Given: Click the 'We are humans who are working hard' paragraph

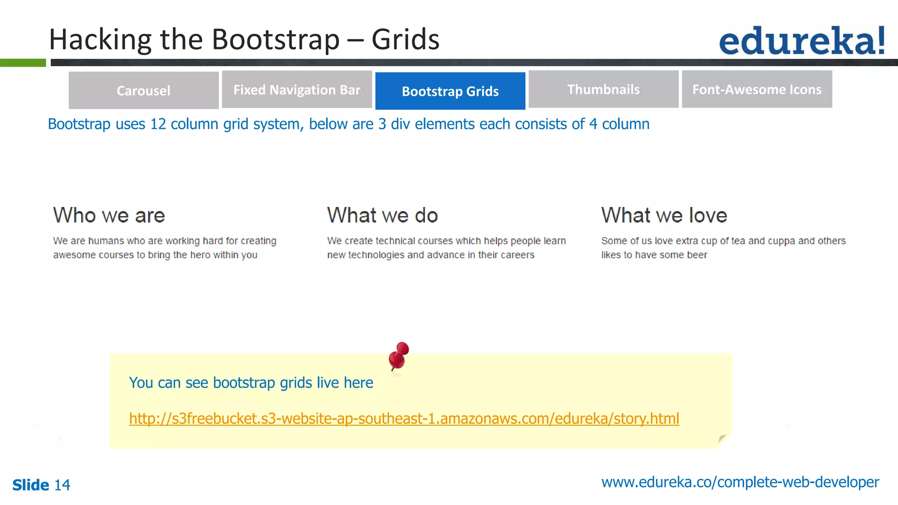Looking at the screenshot, I should [165, 248].
